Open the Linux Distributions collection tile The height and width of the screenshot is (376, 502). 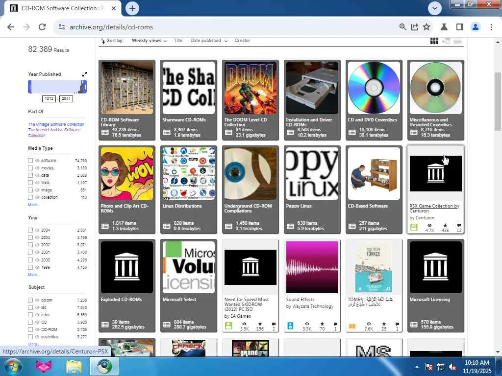(189, 189)
